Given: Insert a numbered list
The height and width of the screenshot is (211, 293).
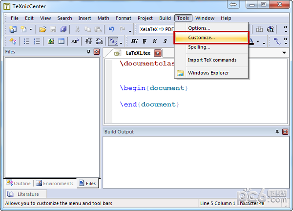Looking at the screenshot, I should pos(37,41).
